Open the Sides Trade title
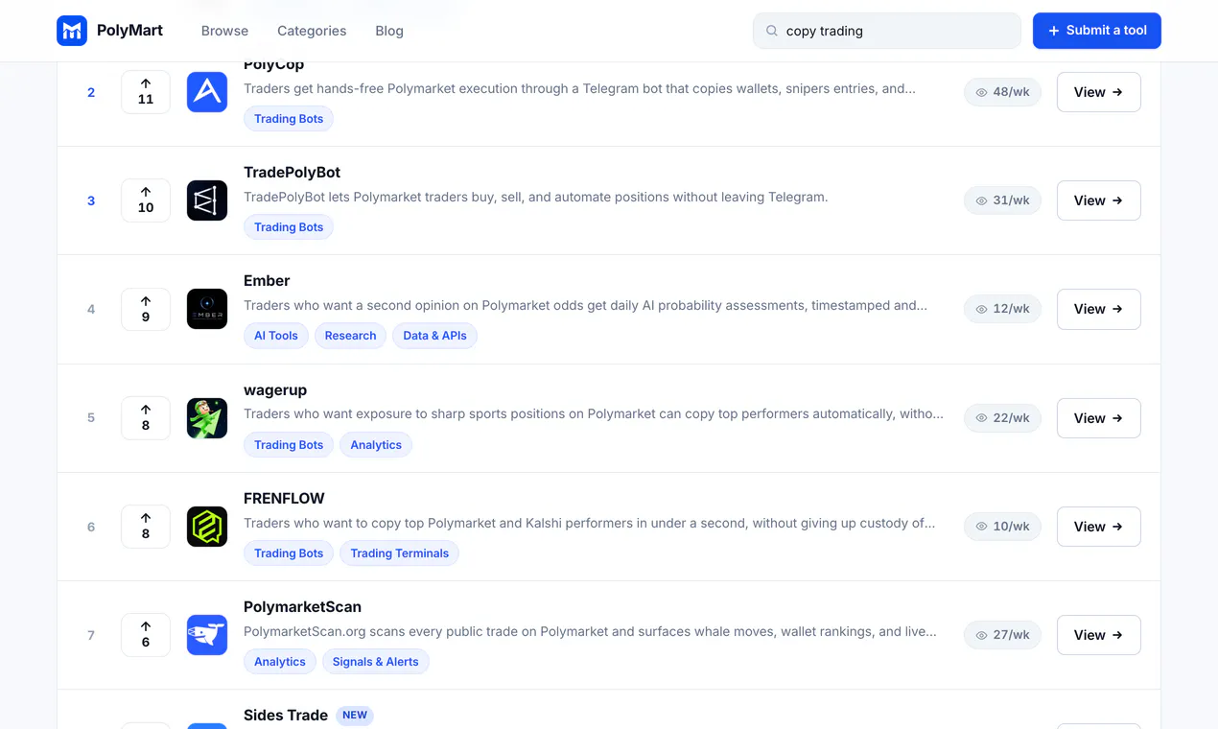 pos(286,716)
